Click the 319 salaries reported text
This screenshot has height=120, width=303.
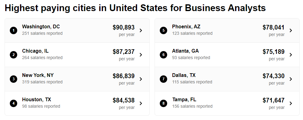(x=42, y=82)
